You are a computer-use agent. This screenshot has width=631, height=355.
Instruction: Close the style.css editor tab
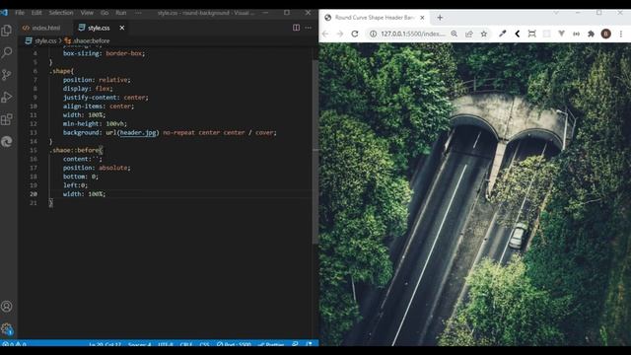(x=122, y=28)
